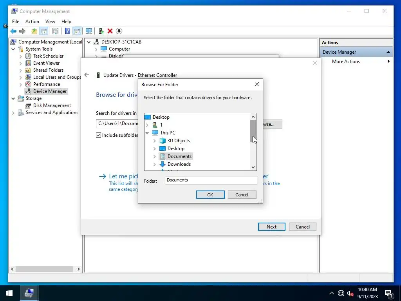Expand Task Scheduler node
Image resolution: width=401 pixels, height=301 pixels.
point(21,56)
